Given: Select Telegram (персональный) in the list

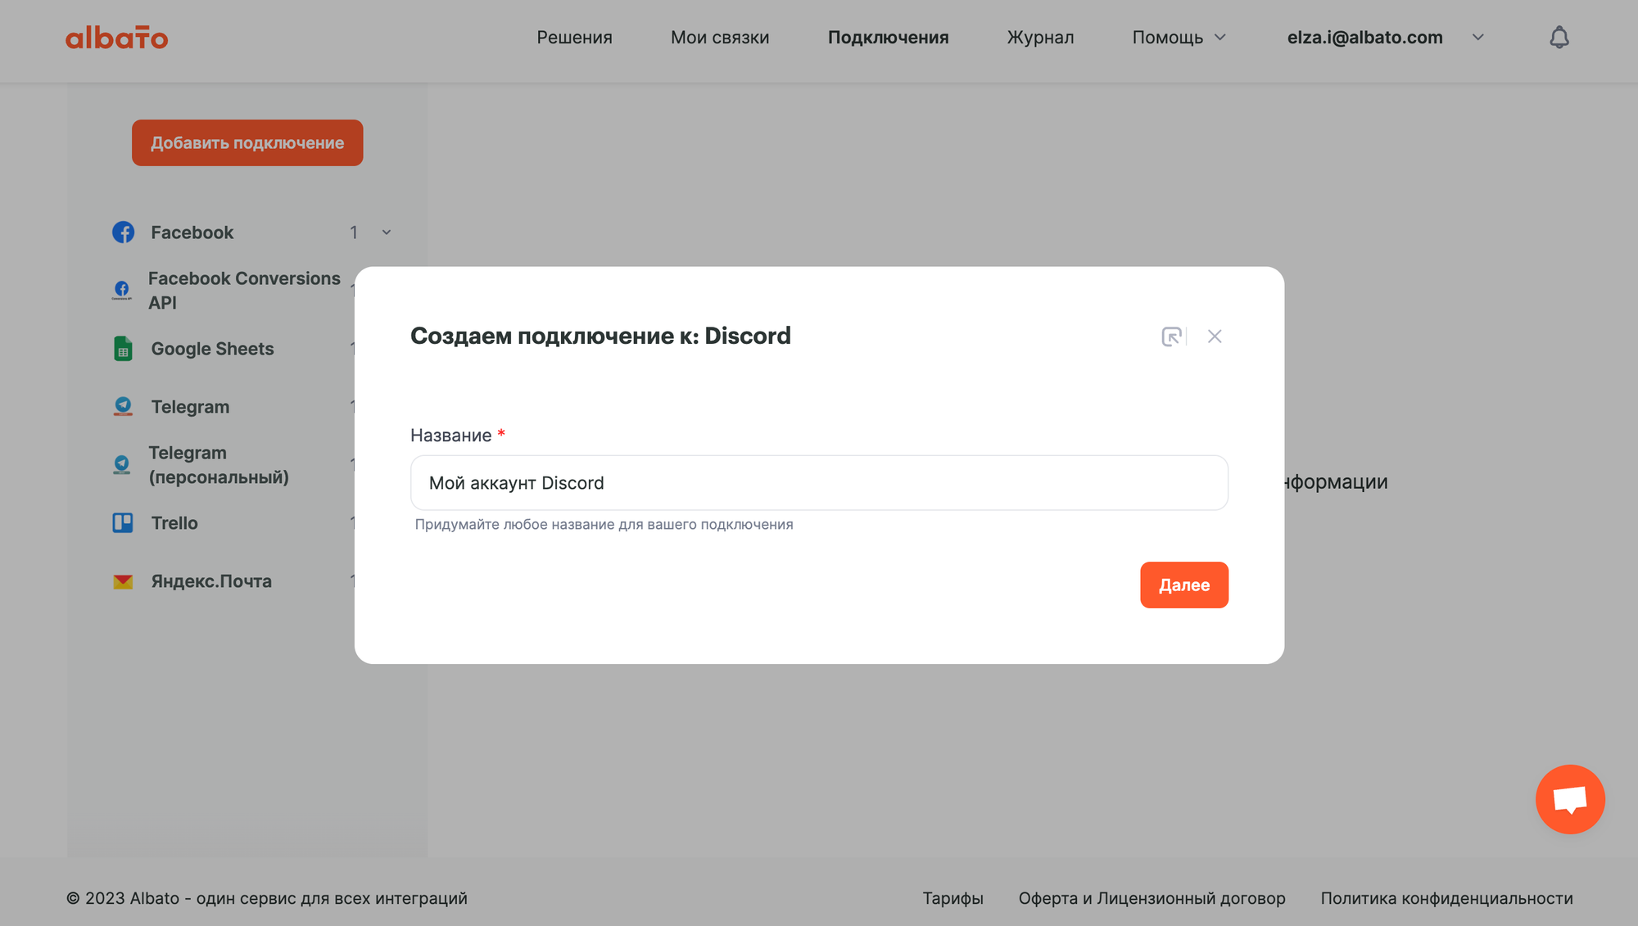Looking at the screenshot, I should click(x=219, y=465).
